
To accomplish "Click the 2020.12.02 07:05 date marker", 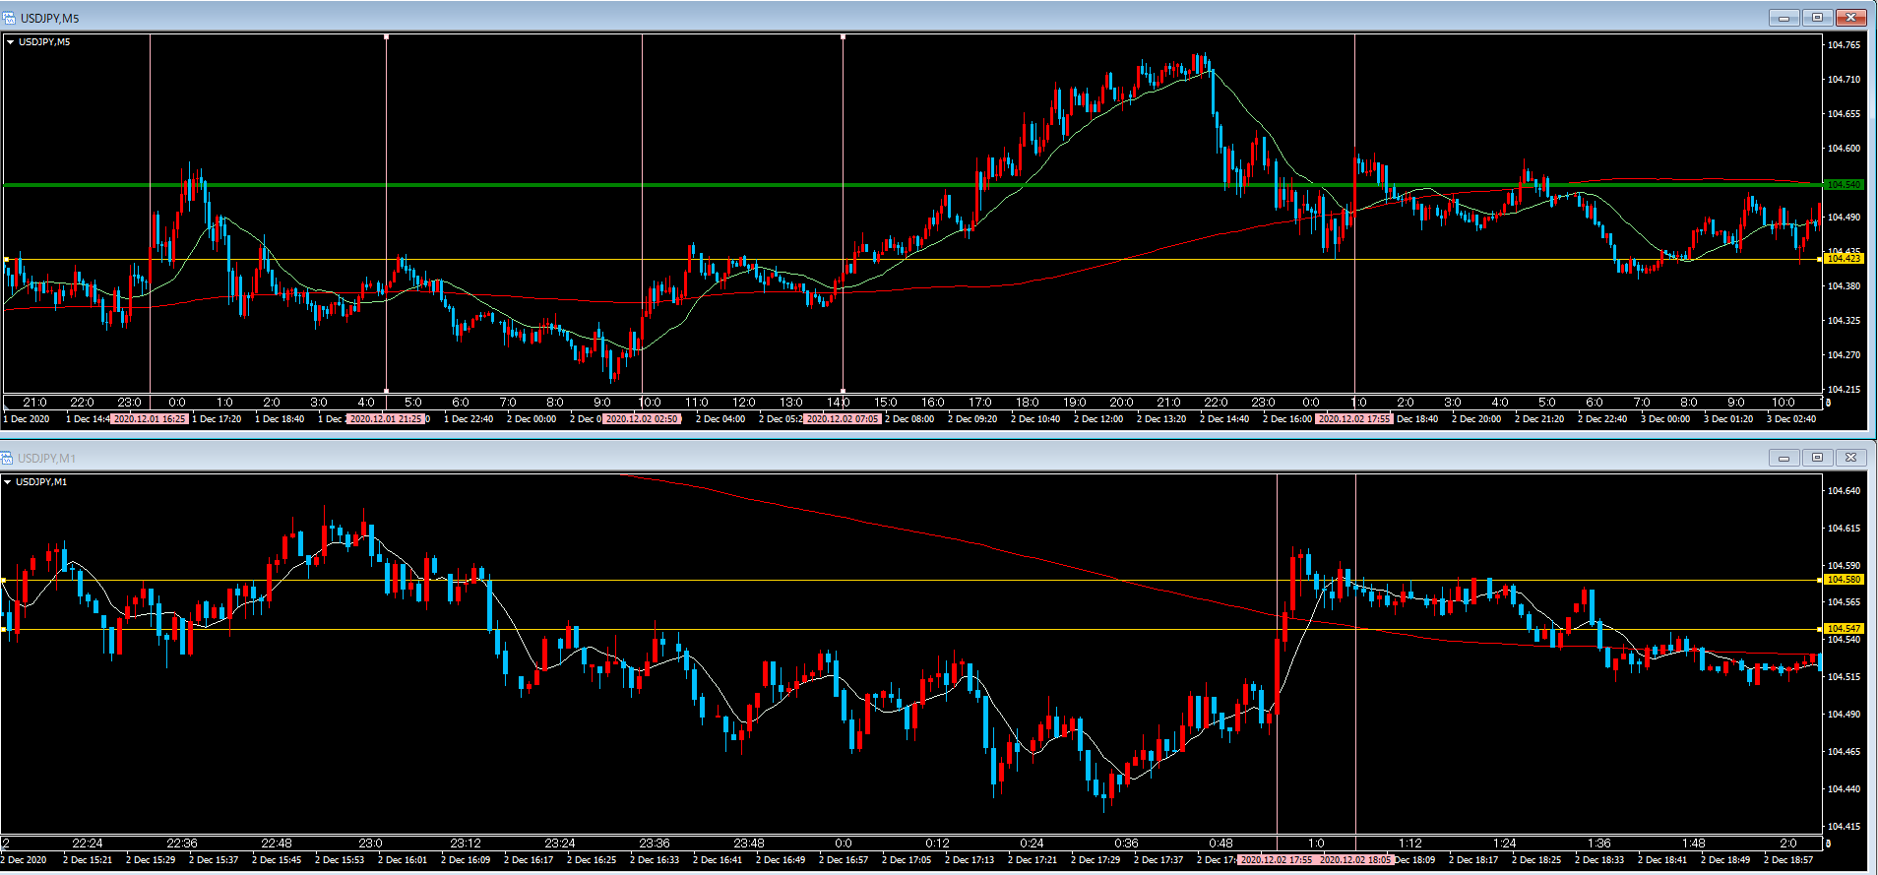I will pyautogui.click(x=843, y=419).
